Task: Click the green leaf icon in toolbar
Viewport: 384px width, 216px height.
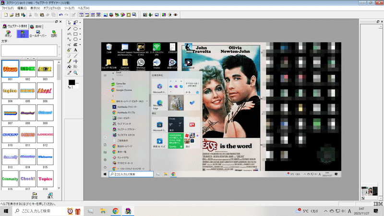Action: coord(151,15)
